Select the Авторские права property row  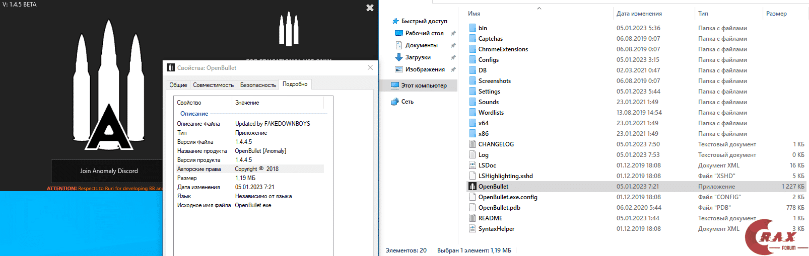coord(249,169)
